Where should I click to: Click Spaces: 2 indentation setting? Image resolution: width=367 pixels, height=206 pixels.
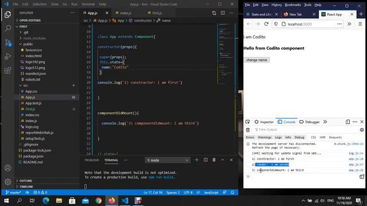pyautogui.click(x=173, y=192)
